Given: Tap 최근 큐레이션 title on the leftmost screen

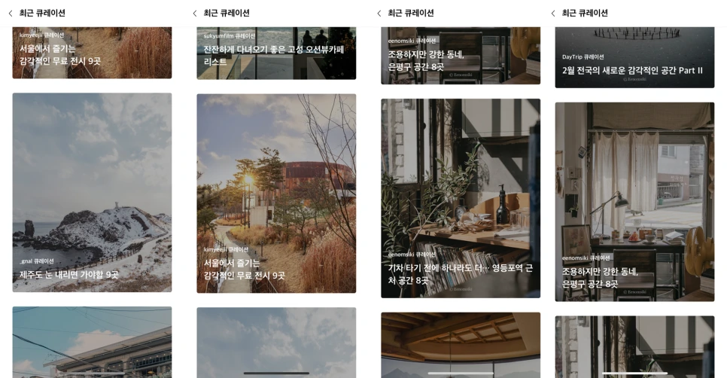Looking at the screenshot, I should click(x=42, y=13).
